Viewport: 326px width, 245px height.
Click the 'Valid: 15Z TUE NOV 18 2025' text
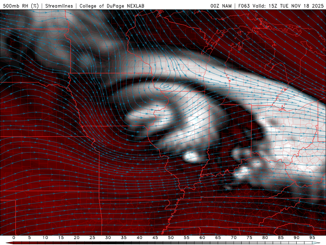pos(288,6)
